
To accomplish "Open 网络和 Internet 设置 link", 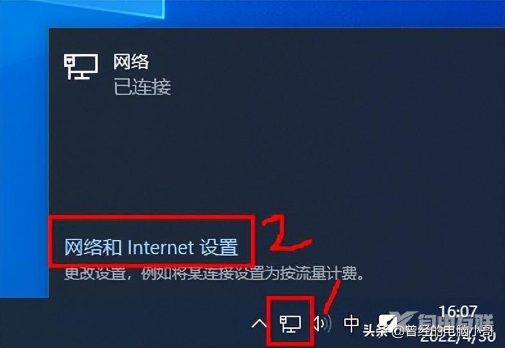I will click(x=151, y=247).
